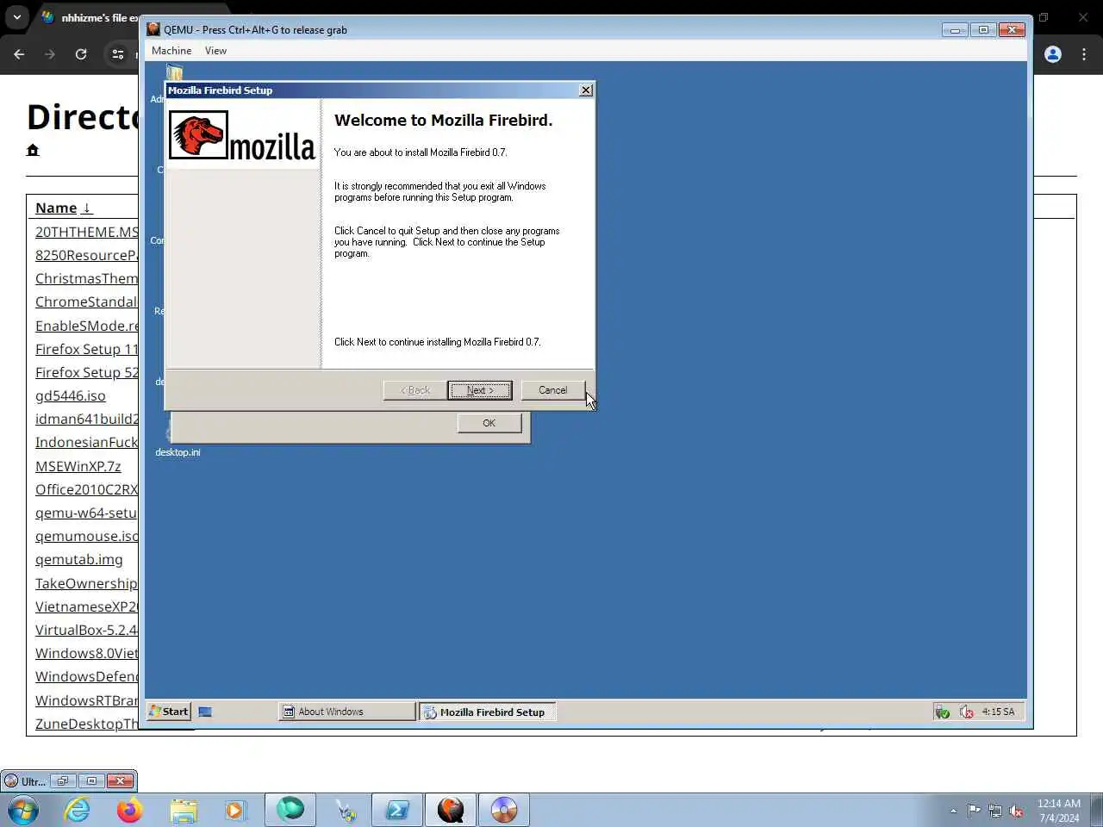Screen dimensions: 1103x827
Task: Open the TakeOwnership file link
Action: 86,583
